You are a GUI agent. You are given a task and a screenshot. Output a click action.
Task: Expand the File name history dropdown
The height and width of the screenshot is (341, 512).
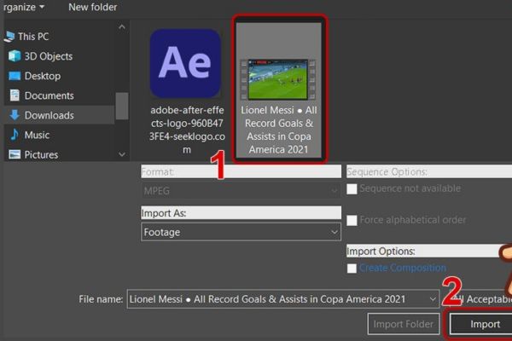433,299
